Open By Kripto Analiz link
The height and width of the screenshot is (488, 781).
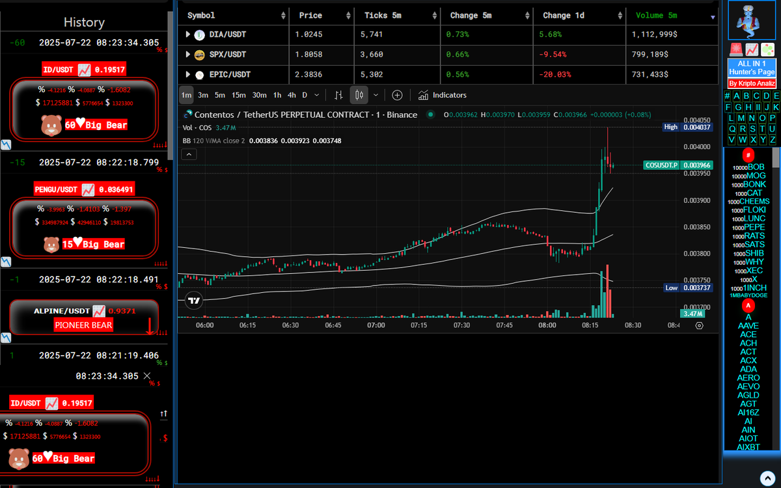(x=752, y=84)
